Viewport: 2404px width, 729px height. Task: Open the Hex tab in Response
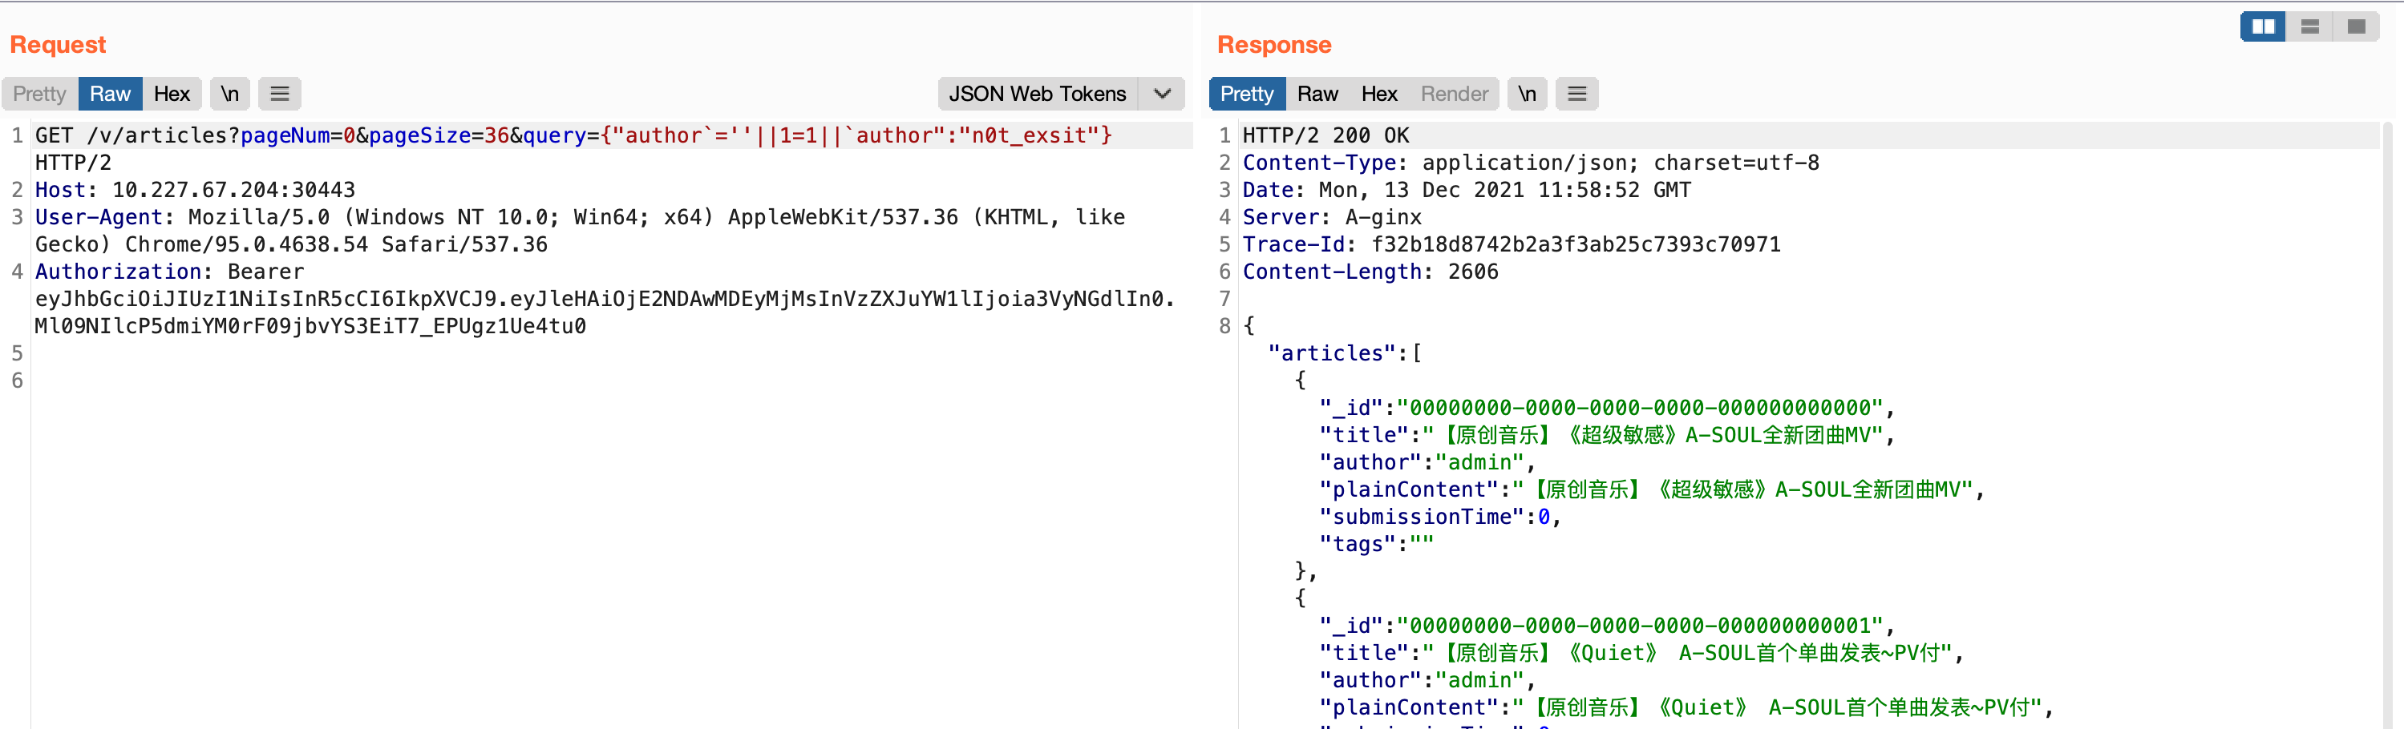pos(1378,95)
